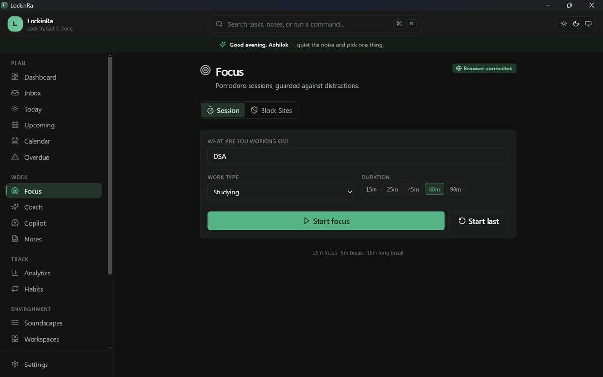The height and width of the screenshot is (377, 603).
Task: Open the Work Type Studying dropdown
Action: (281, 192)
